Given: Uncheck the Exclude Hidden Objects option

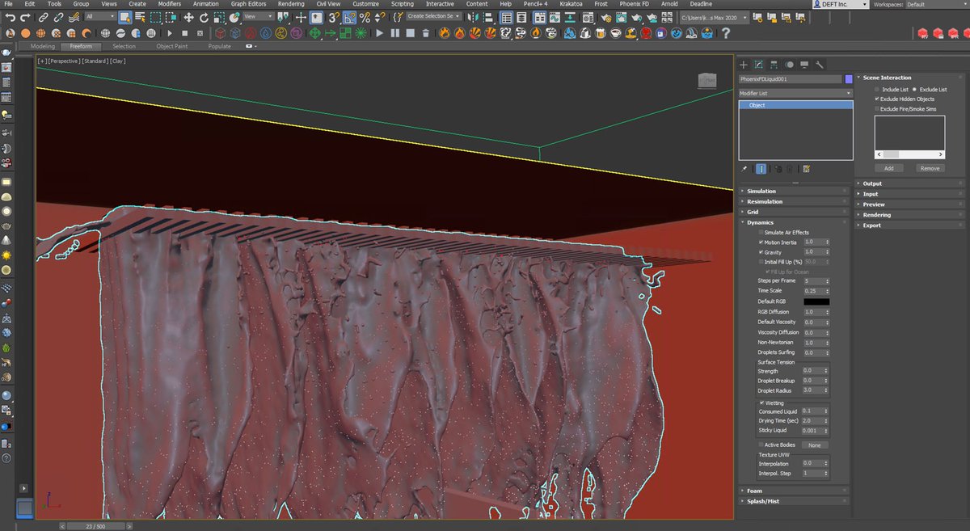Looking at the screenshot, I should [877, 99].
